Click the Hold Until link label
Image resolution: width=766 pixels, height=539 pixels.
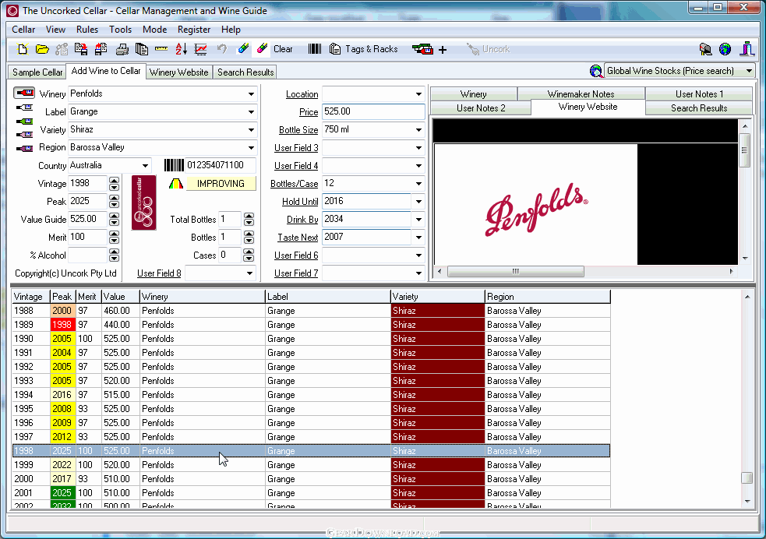[300, 202]
